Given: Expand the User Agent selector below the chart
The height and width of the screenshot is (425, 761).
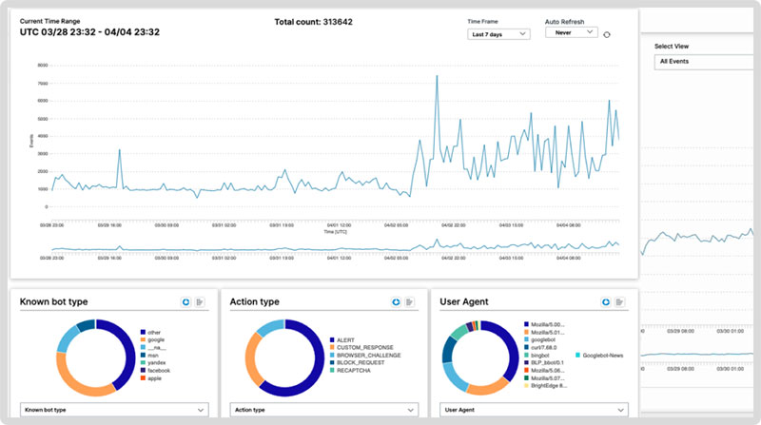Looking at the screenshot, I should [533, 409].
